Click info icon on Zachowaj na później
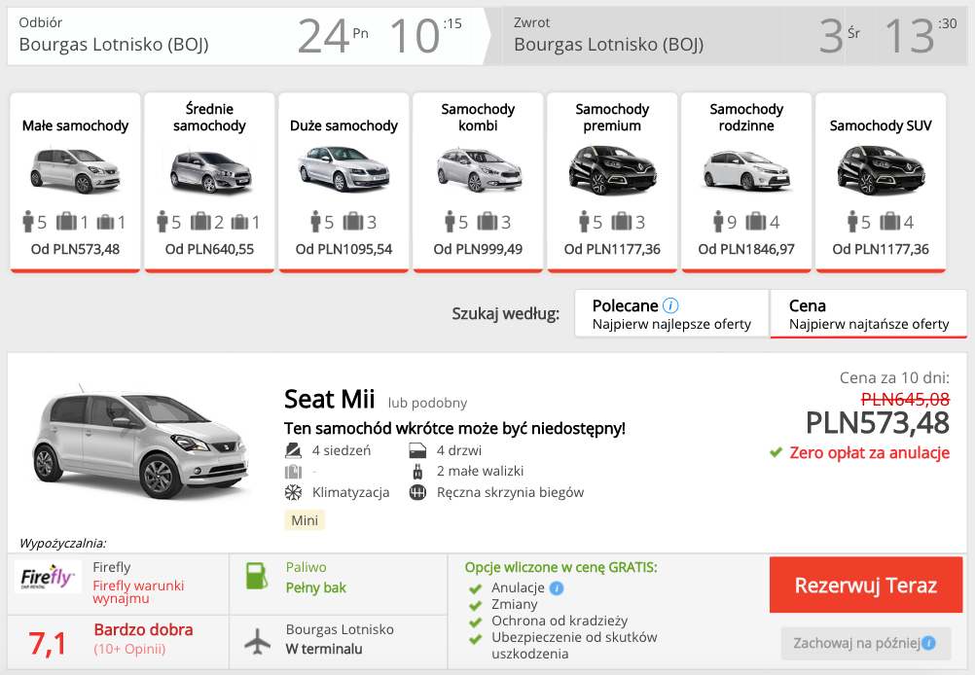The image size is (975, 675). point(928,643)
